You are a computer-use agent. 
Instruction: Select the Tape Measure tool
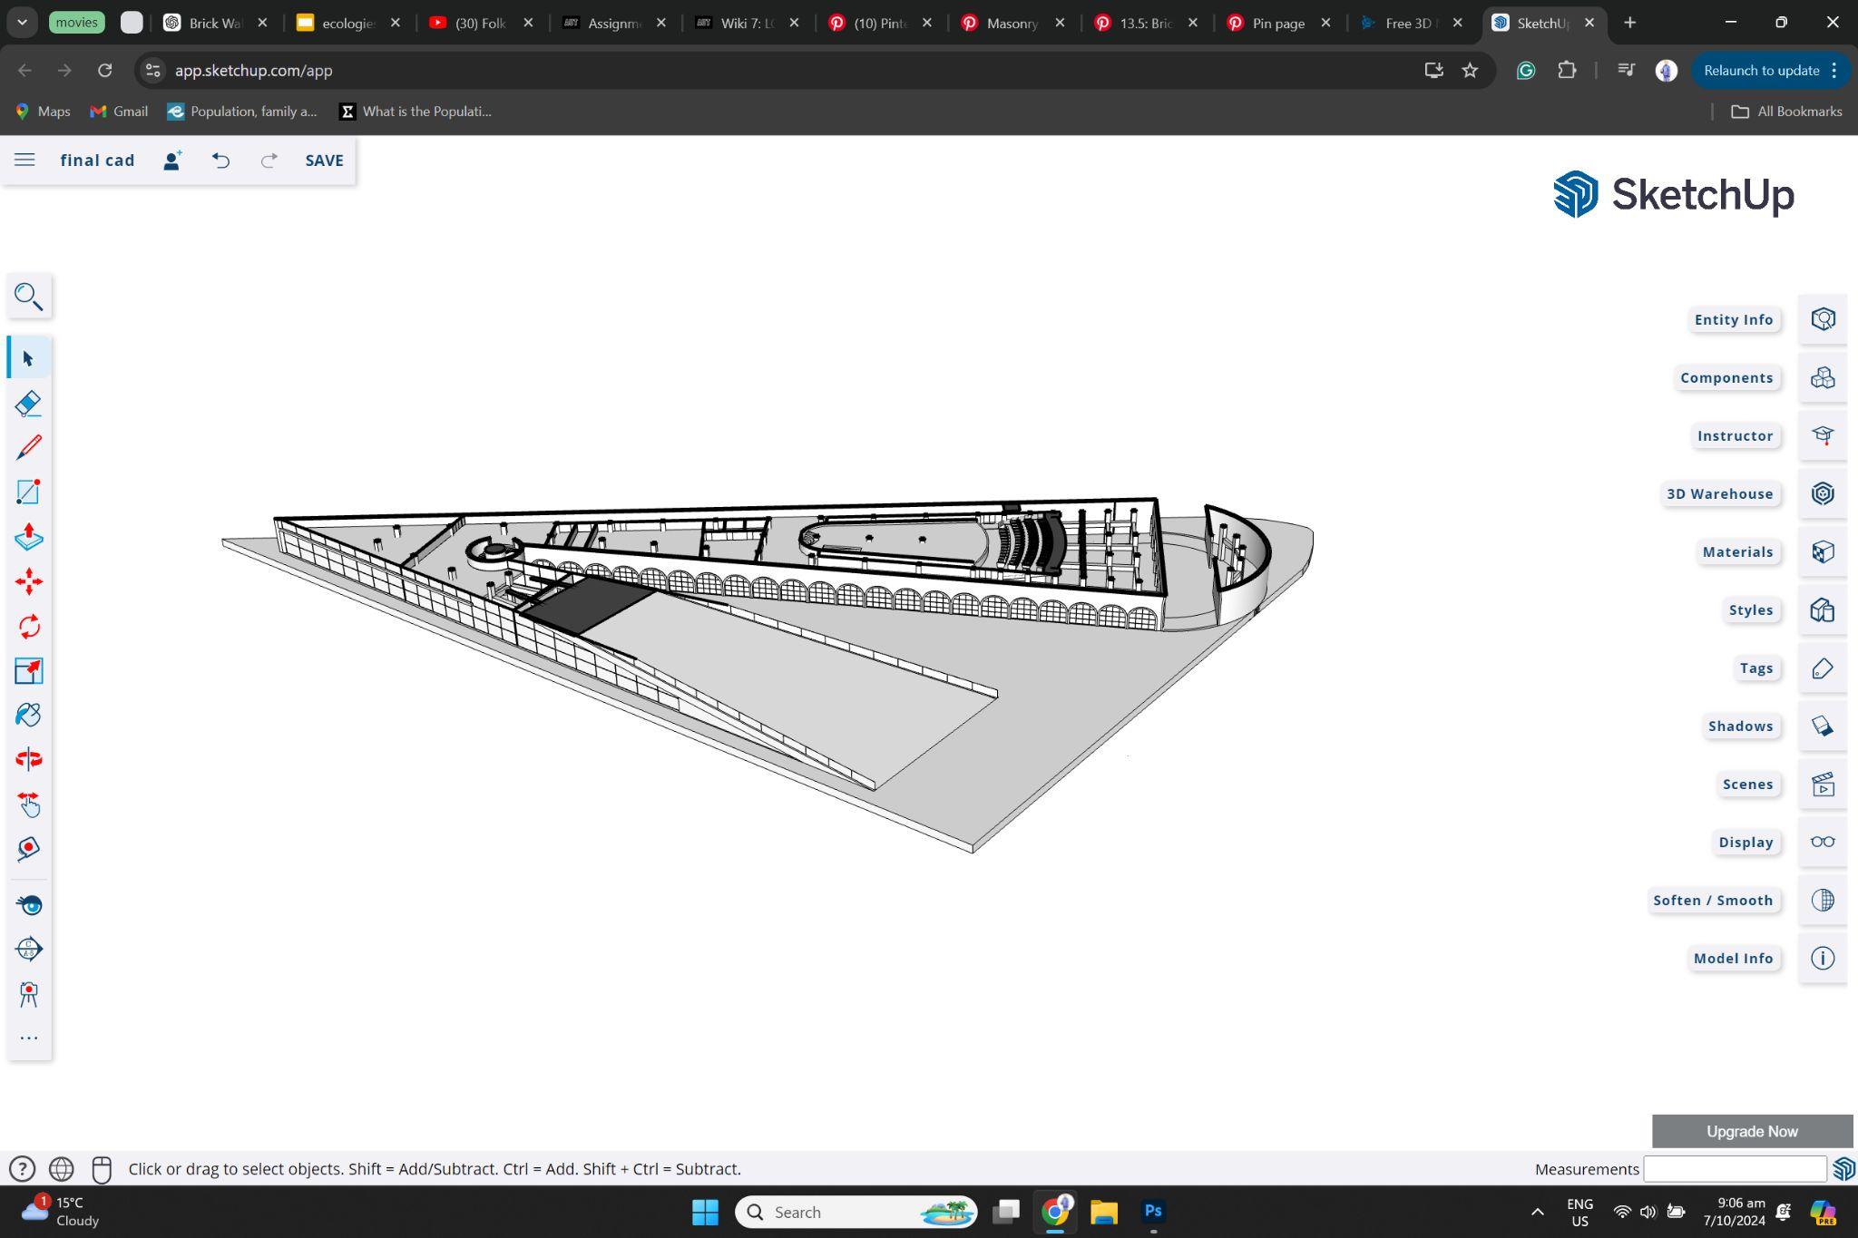pyautogui.click(x=28, y=848)
